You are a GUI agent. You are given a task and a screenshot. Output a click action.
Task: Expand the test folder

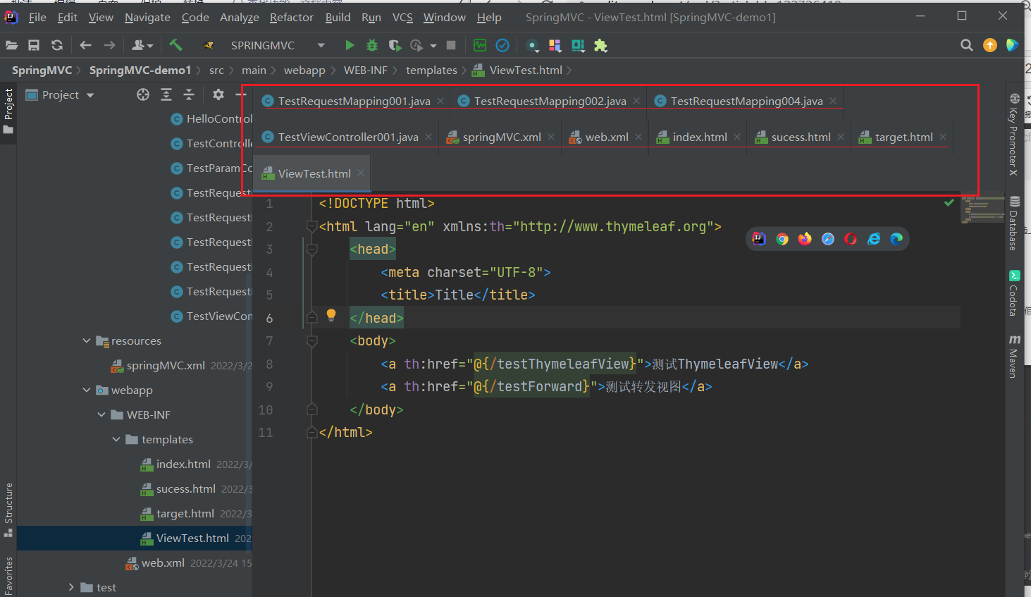coord(71,587)
